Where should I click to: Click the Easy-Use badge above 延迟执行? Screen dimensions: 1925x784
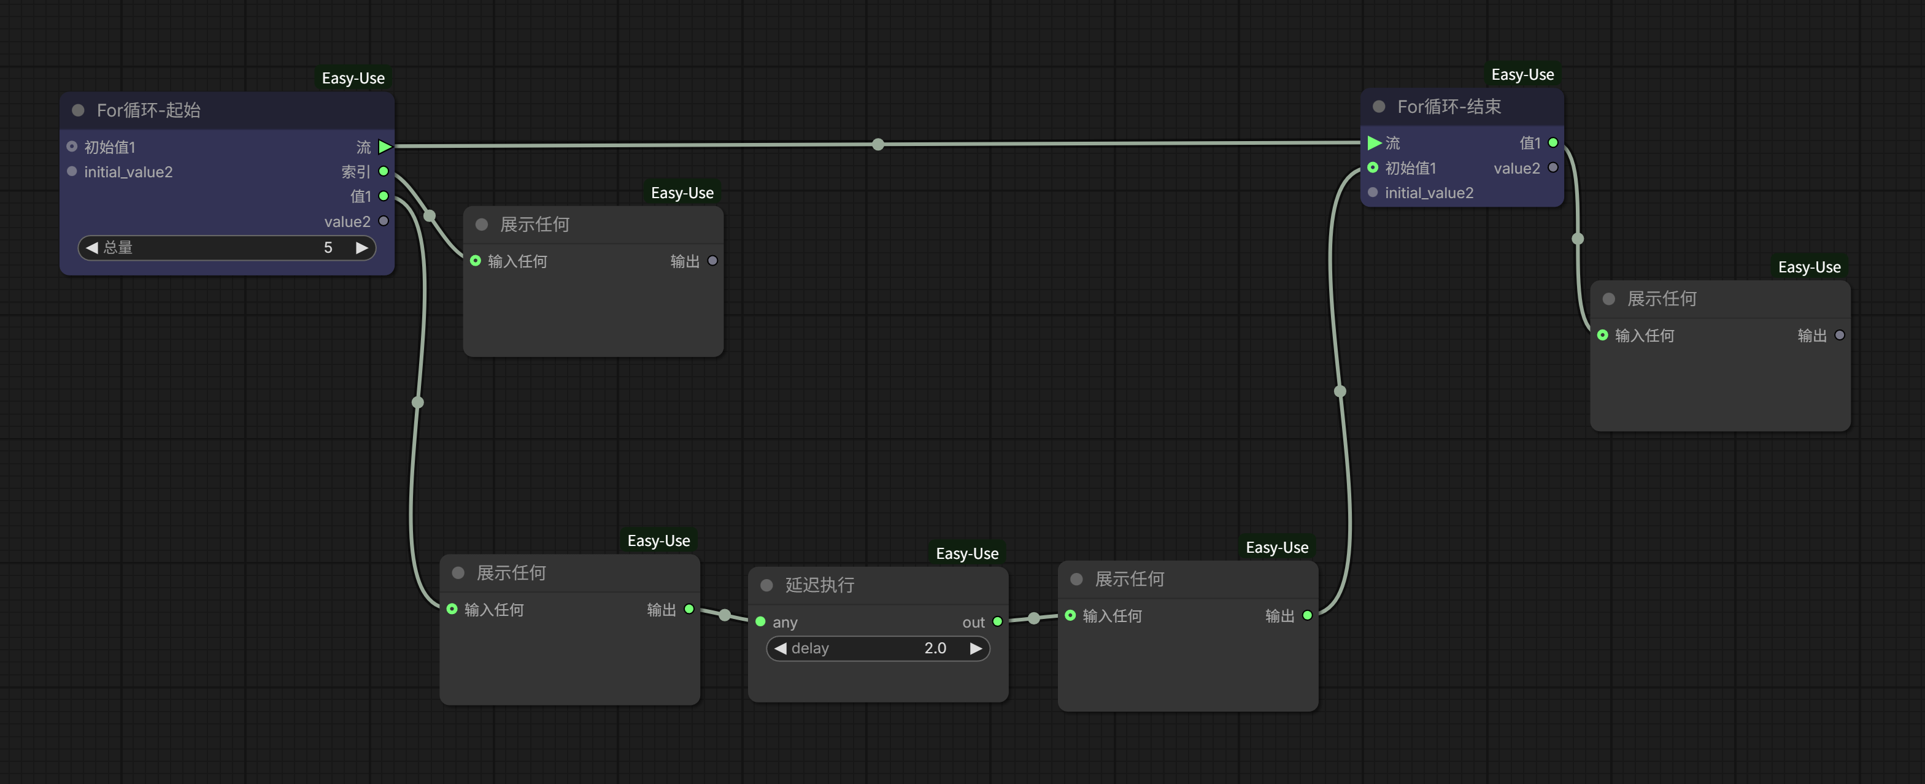(x=967, y=554)
